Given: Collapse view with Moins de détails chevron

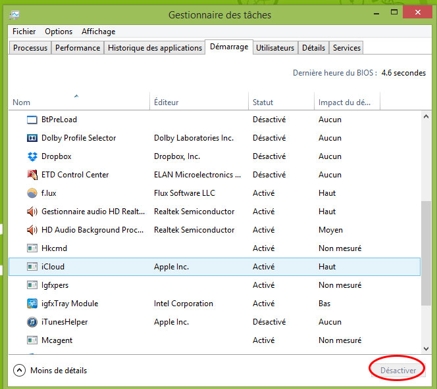Looking at the screenshot, I should pyautogui.click(x=19, y=371).
